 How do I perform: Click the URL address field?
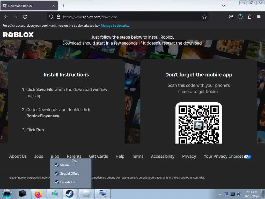tap(127, 17)
